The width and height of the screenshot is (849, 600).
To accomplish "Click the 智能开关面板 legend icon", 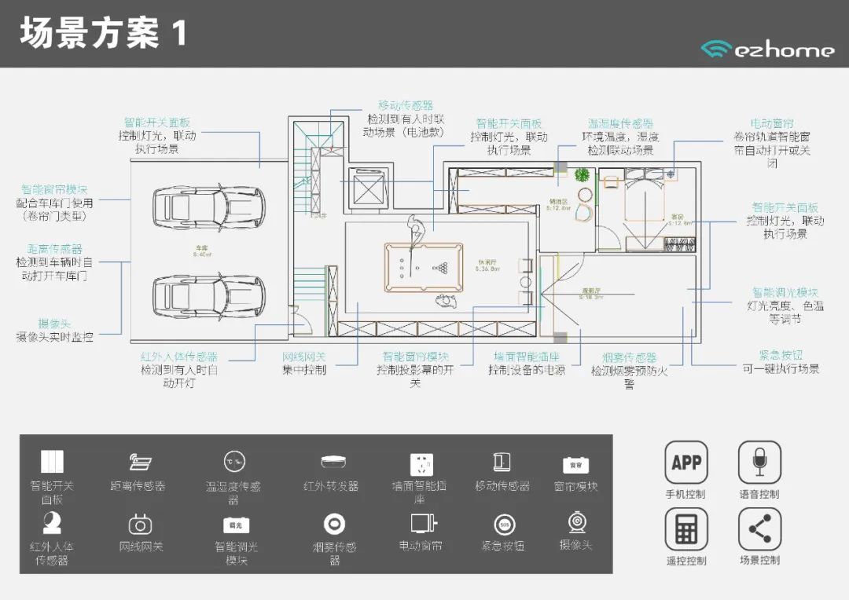I will click(52, 462).
